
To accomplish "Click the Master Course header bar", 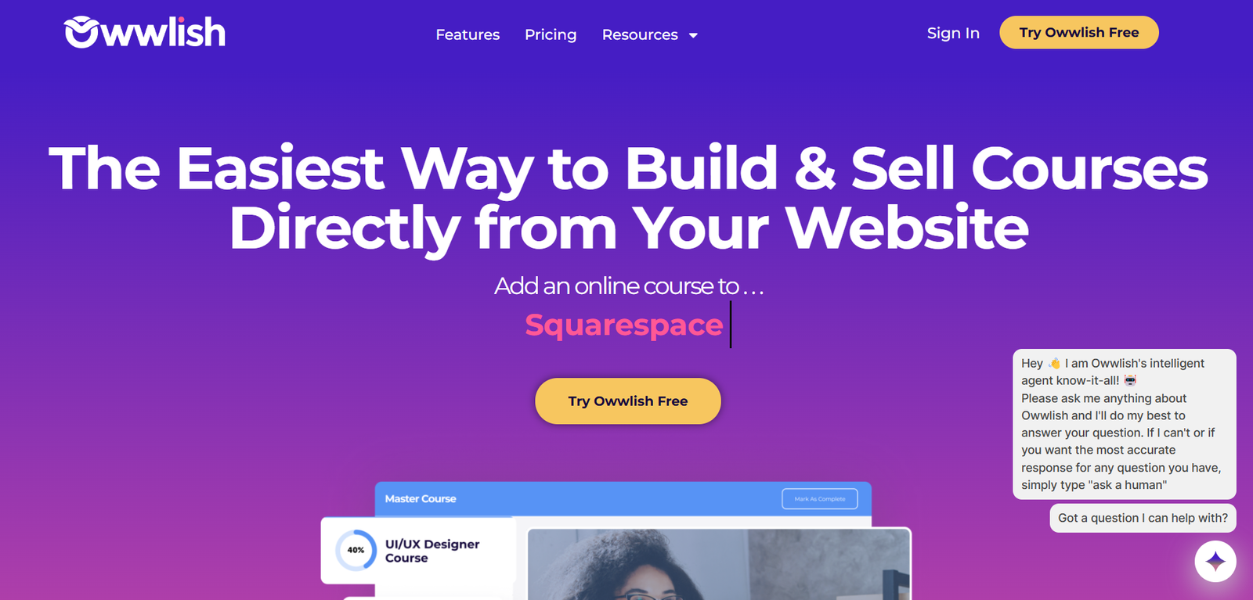I will coord(623,498).
